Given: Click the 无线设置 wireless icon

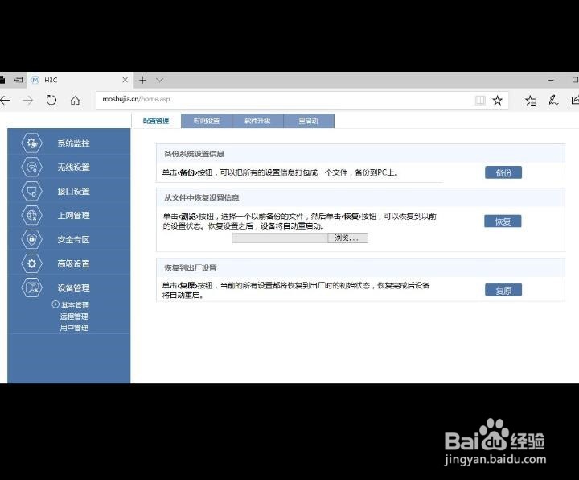Looking at the screenshot, I should pyautogui.click(x=31, y=168).
